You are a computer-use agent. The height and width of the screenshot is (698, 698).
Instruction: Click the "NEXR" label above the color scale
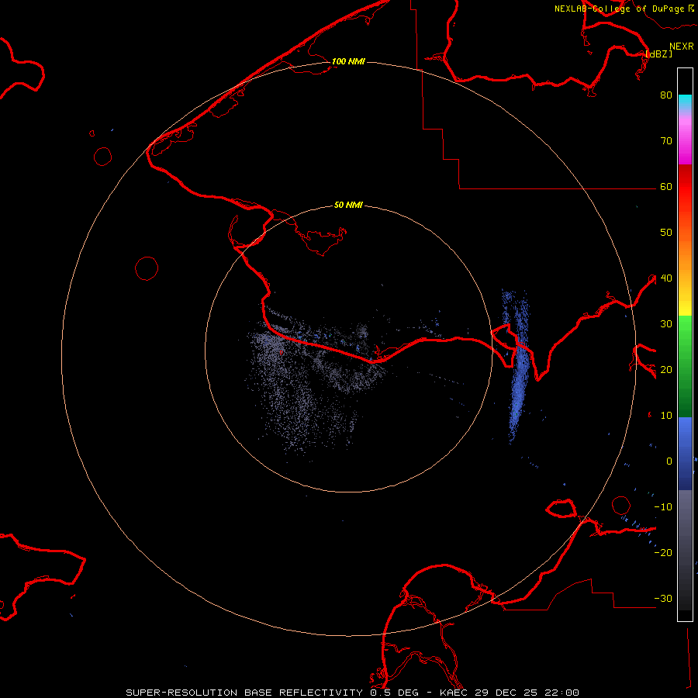[681, 47]
